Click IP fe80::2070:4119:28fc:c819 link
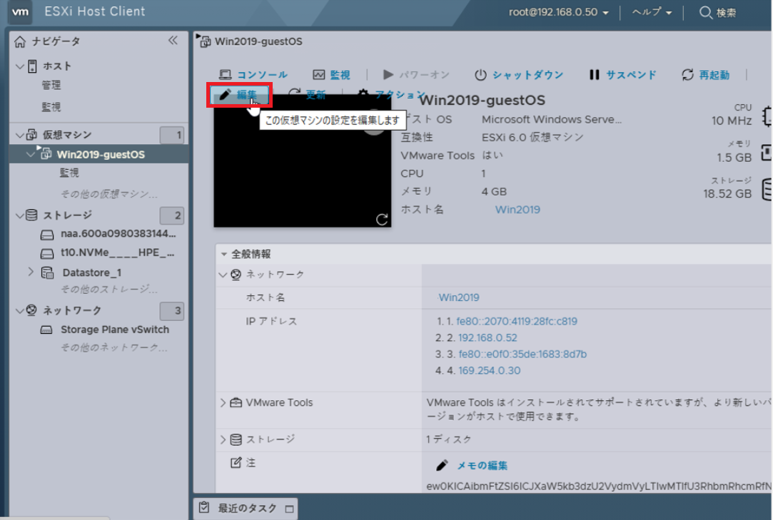This screenshot has width=773, height=520. 517,322
